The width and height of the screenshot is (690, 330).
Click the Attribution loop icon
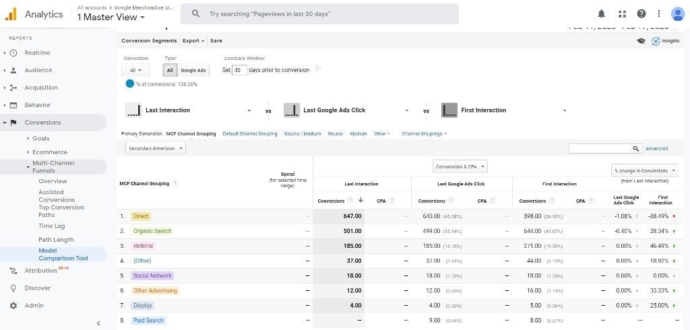click(13, 271)
